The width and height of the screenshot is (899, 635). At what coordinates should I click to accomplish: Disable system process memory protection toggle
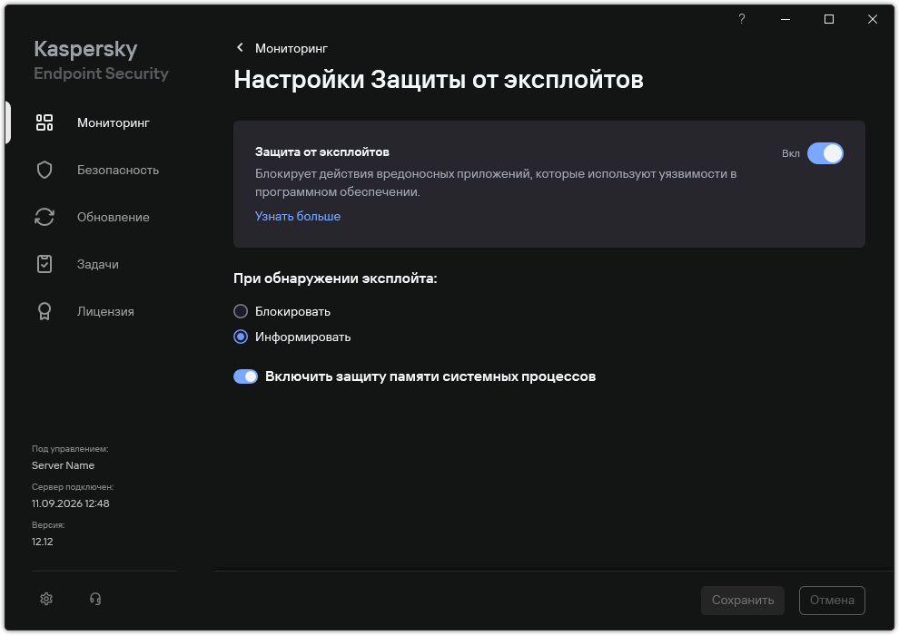245,376
